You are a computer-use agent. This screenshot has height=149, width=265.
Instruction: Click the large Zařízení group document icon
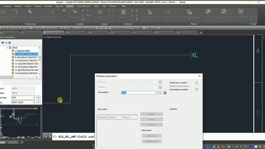point(123,12)
